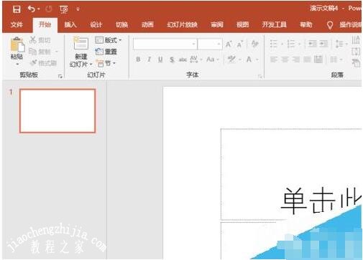Open the 审阅 (Review) tab
This screenshot has width=363, height=260.
tap(217, 24)
